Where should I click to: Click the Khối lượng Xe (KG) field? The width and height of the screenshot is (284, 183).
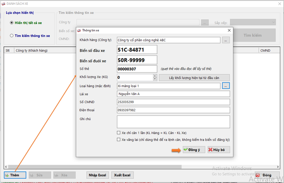pyautogui.click(x=135, y=78)
